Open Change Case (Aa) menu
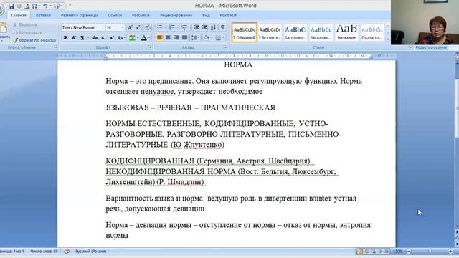459x258 pixels. 120,37
